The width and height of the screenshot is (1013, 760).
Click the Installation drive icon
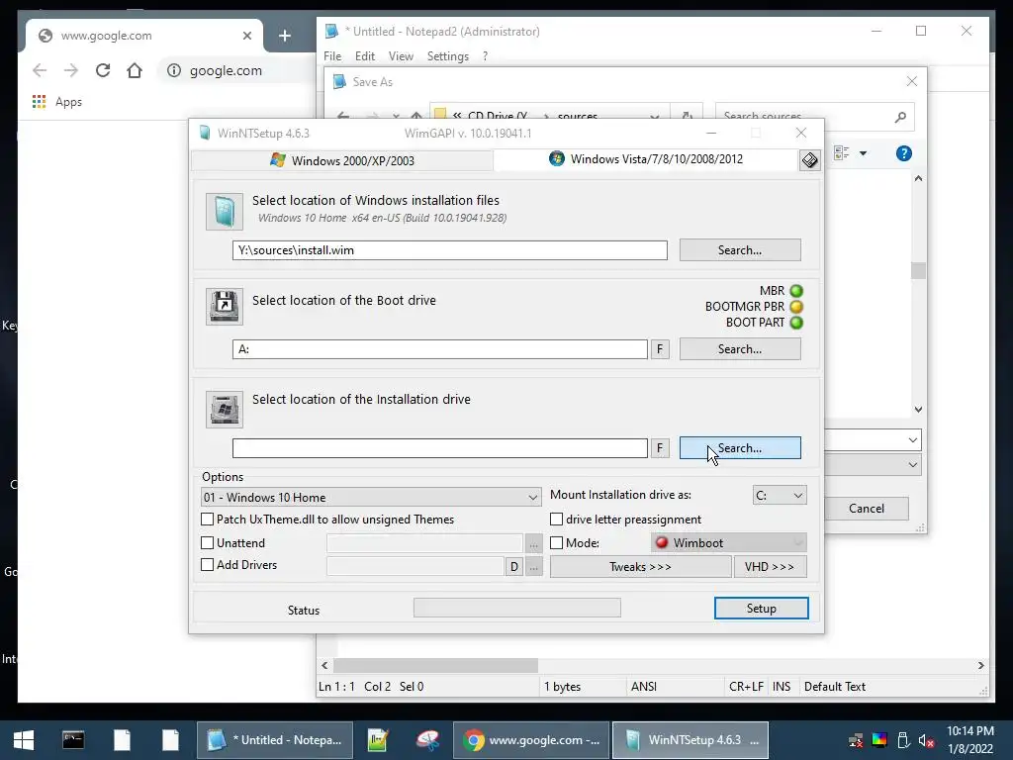point(225,409)
